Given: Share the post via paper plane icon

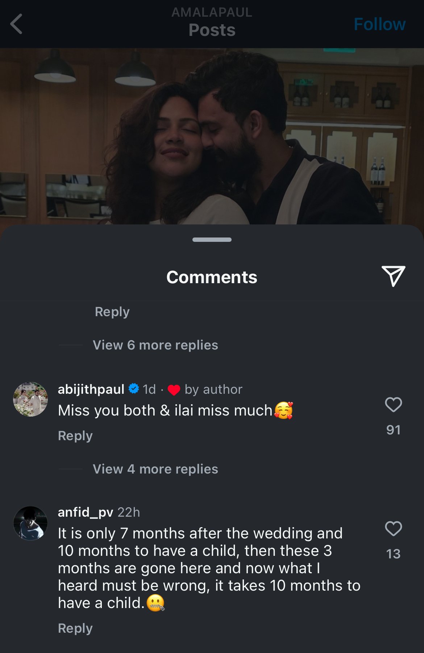Looking at the screenshot, I should [x=393, y=276].
